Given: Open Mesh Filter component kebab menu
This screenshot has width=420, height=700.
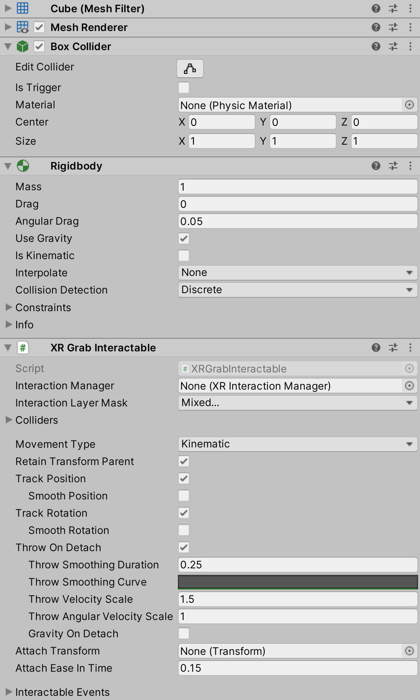Looking at the screenshot, I should coord(410,8).
